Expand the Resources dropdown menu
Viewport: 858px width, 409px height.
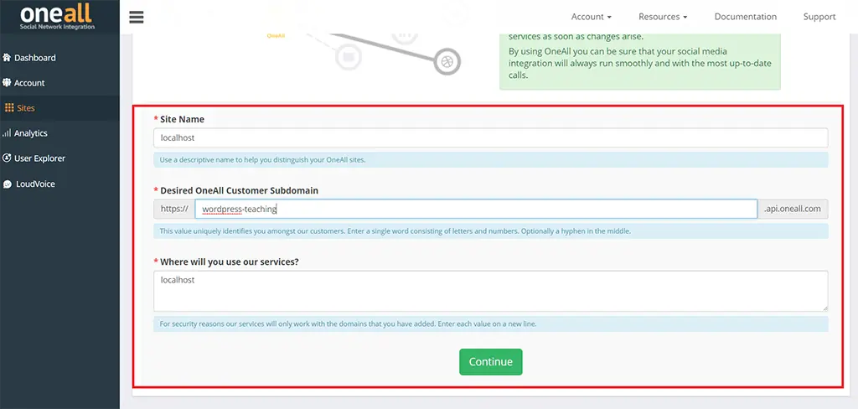click(x=663, y=17)
